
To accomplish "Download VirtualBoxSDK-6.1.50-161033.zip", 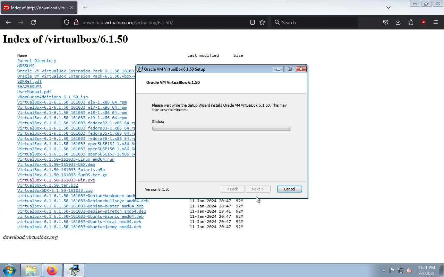I will click(x=55, y=190).
